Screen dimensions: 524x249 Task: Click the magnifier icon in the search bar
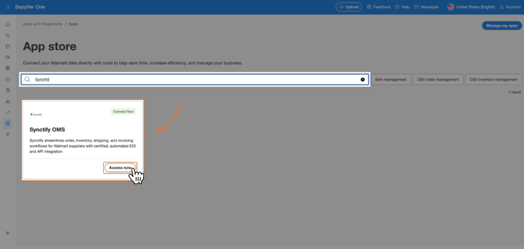(x=28, y=79)
